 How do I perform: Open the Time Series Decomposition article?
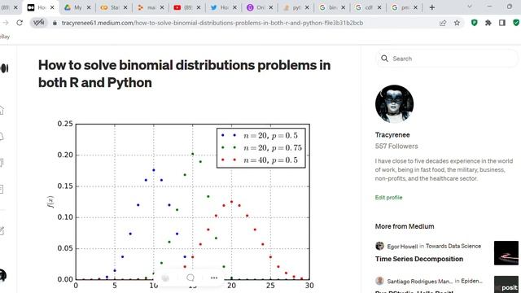[x=419, y=259]
